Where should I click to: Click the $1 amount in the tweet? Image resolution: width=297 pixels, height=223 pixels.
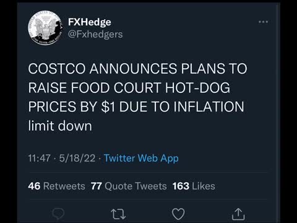pyautogui.click(x=108, y=107)
